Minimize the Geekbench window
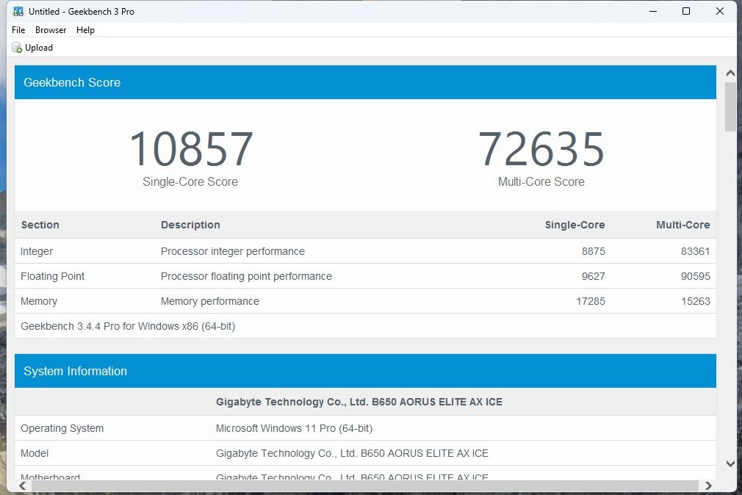 click(653, 11)
